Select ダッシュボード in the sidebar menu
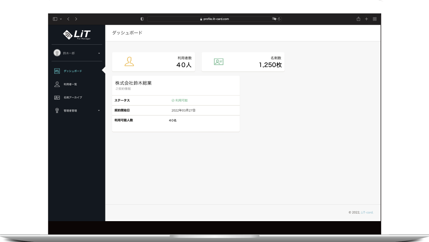This screenshot has width=429, height=242. click(x=73, y=71)
